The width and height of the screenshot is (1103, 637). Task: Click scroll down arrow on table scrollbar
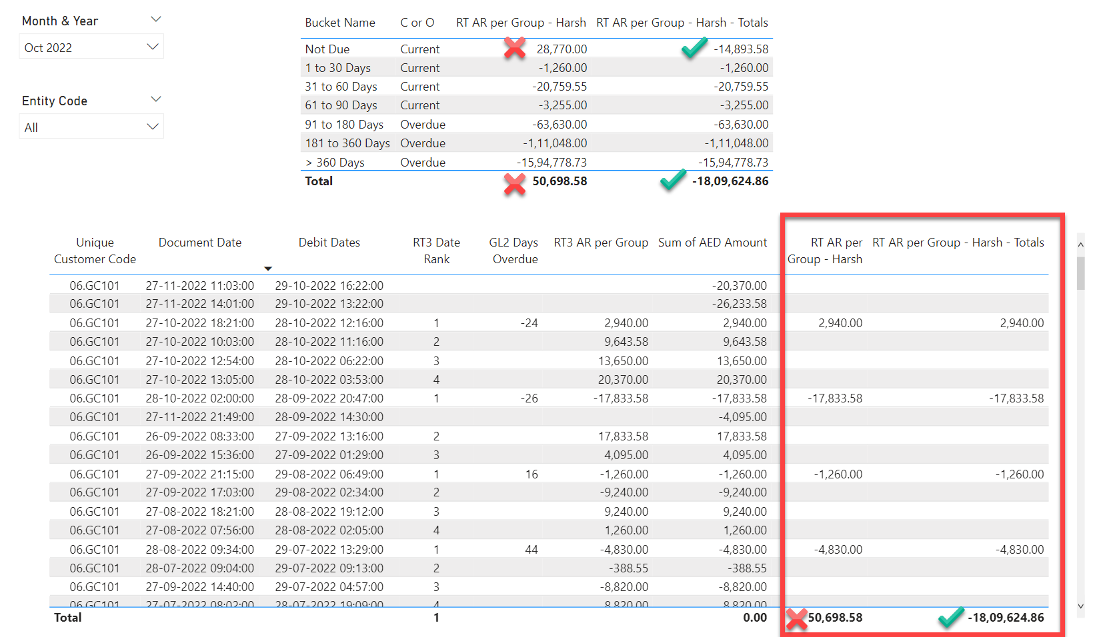(x=1080, y=606)
